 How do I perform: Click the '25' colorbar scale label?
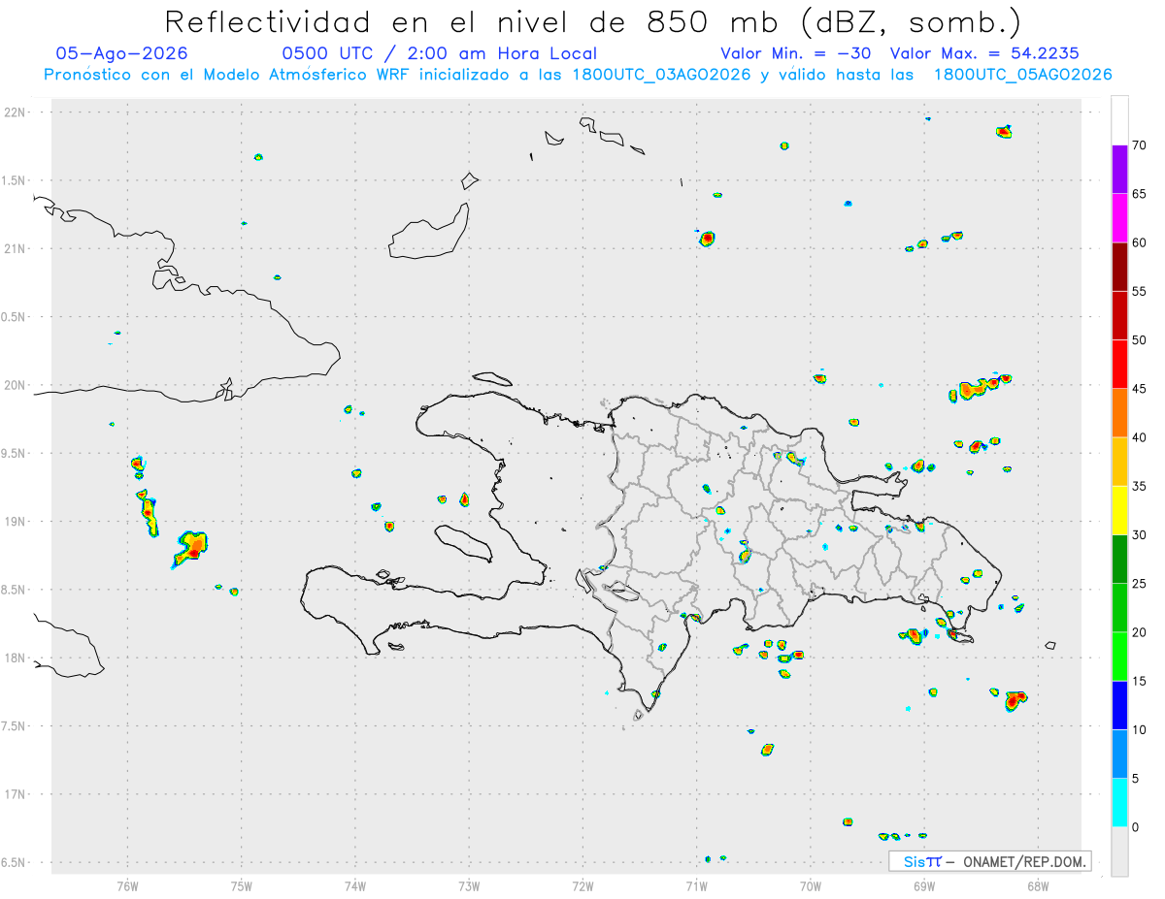pyautogui.click(x=1139, y=584)
